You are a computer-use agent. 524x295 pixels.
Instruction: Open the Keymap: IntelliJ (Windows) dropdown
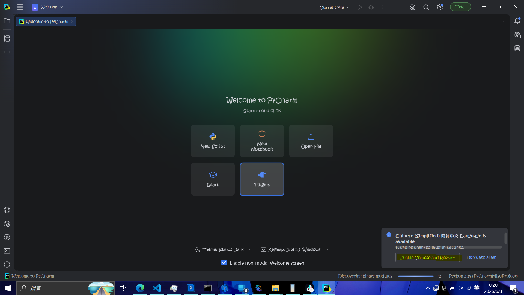coord(295,250)
